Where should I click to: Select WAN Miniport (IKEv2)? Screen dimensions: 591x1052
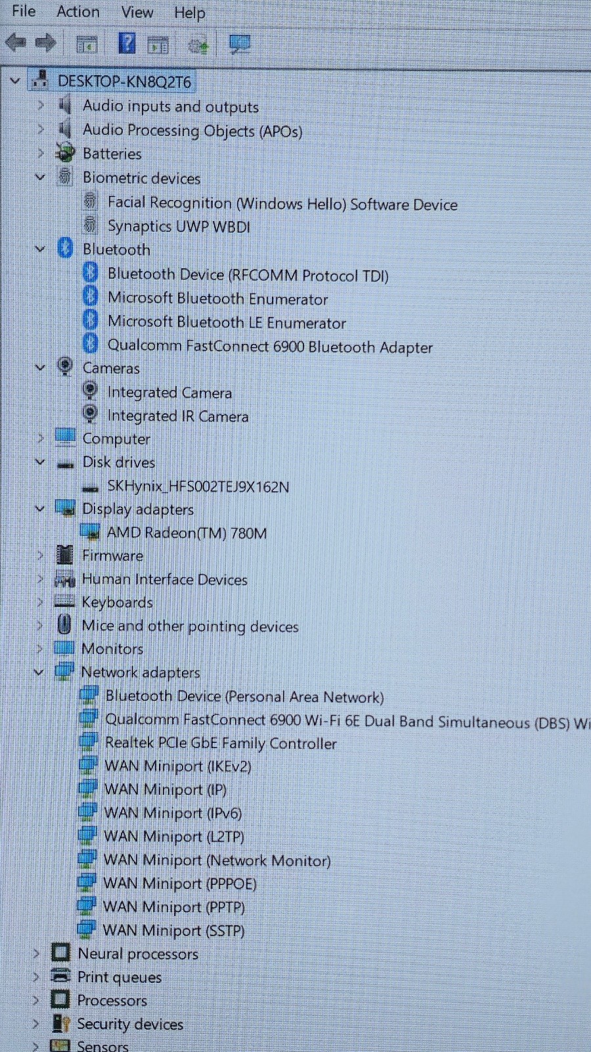click(178, 766)
